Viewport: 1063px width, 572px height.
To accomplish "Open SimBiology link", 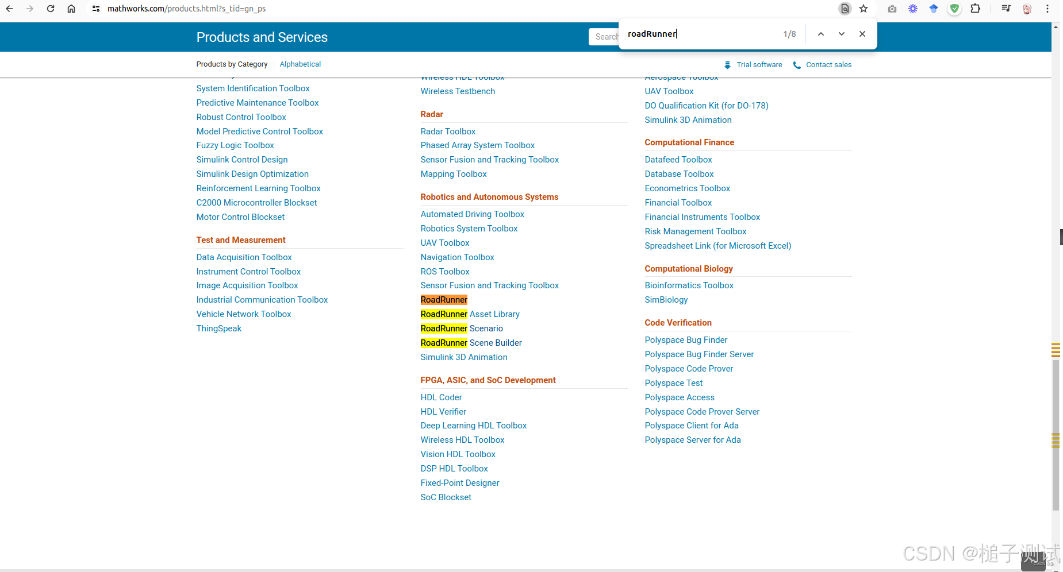I will tap(666, 300).
